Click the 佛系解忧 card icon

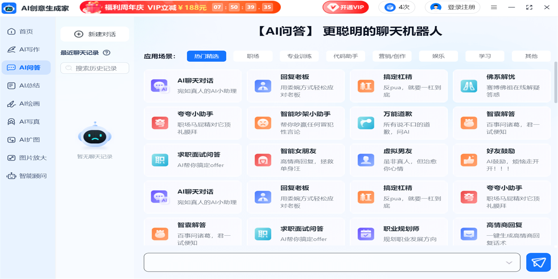[469, 86]
